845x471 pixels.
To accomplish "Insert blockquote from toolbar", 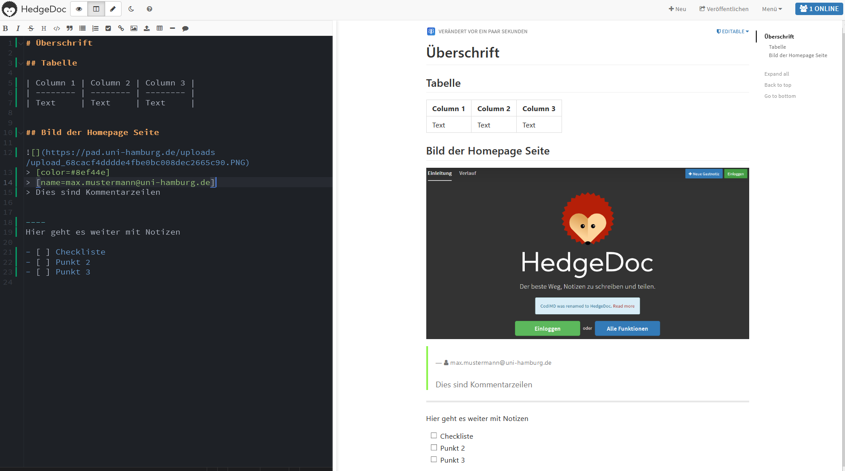I will point(70,28).
